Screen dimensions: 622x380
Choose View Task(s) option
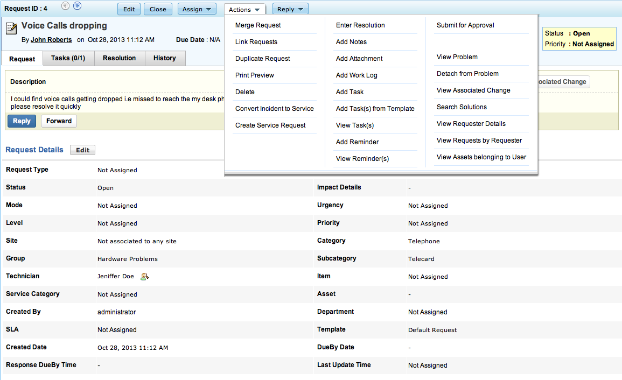click(x=355, y=125)
